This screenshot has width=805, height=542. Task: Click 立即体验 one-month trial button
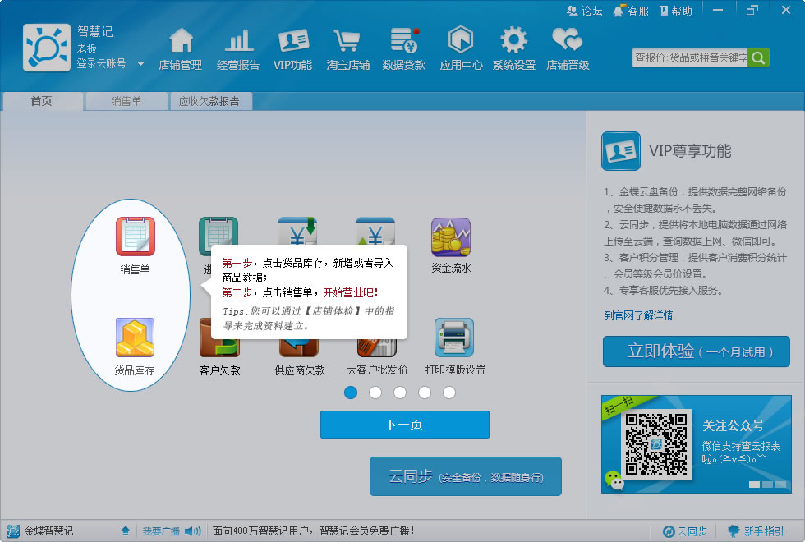pyautogui.click(x=697, y=351)
